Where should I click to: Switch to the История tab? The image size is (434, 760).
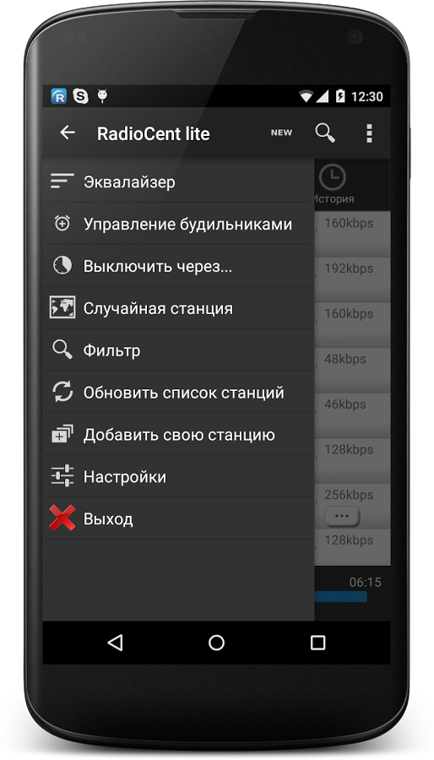(334, 185)
